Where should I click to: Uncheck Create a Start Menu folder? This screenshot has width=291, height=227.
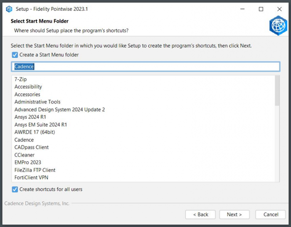[x=15, y=55]
